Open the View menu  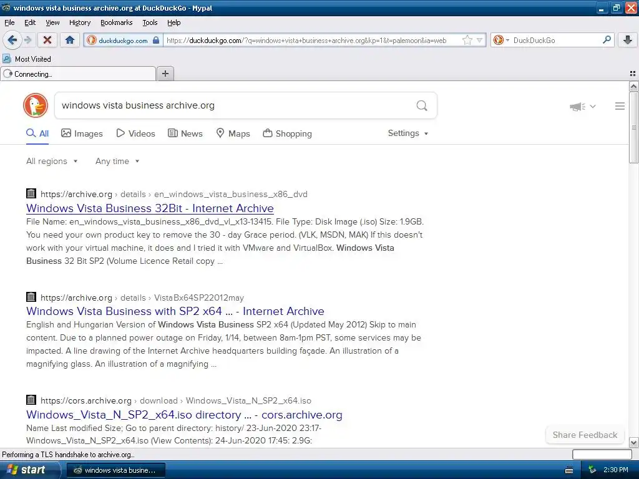(52, 22)
